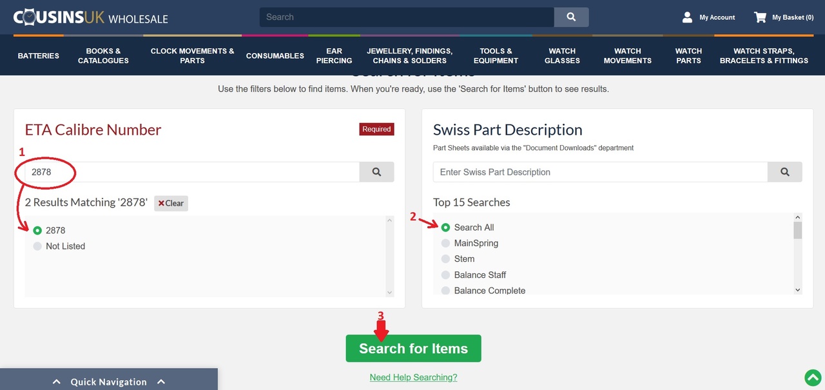Open the 'Need Help Searching?' link

click(x=413, y=378)
